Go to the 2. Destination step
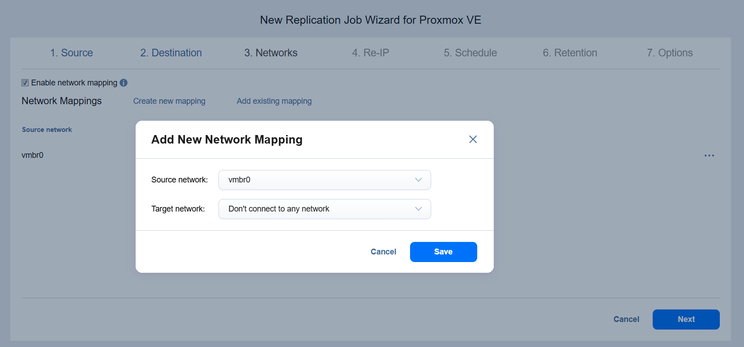744x347 pixels. [x=171, y=53]
